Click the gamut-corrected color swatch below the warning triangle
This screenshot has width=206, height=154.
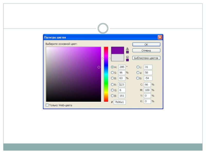(x=127, y=52)
